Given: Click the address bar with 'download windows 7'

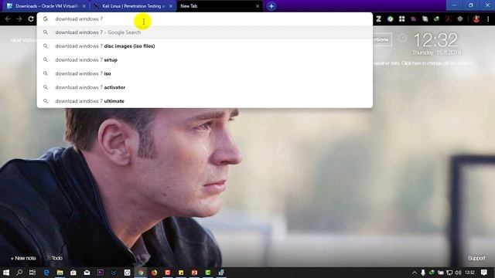Looking at the screenshot, I should coord(204,19).
